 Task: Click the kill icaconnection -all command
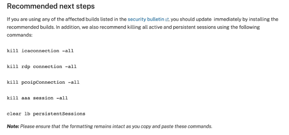(40, 51)
